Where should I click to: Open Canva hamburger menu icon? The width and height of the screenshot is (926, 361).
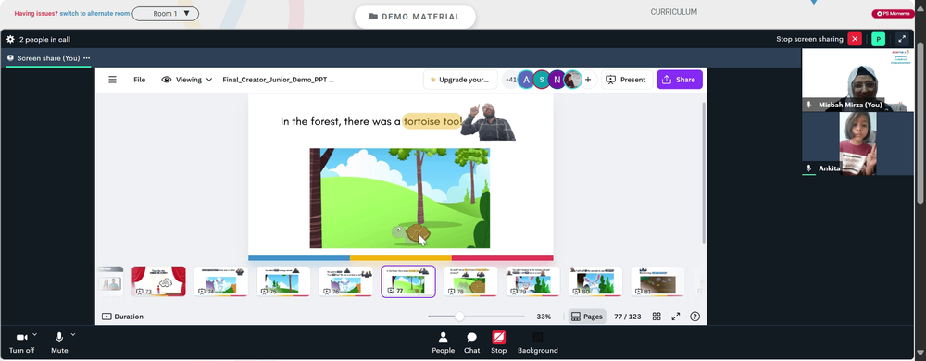point(112,80)
